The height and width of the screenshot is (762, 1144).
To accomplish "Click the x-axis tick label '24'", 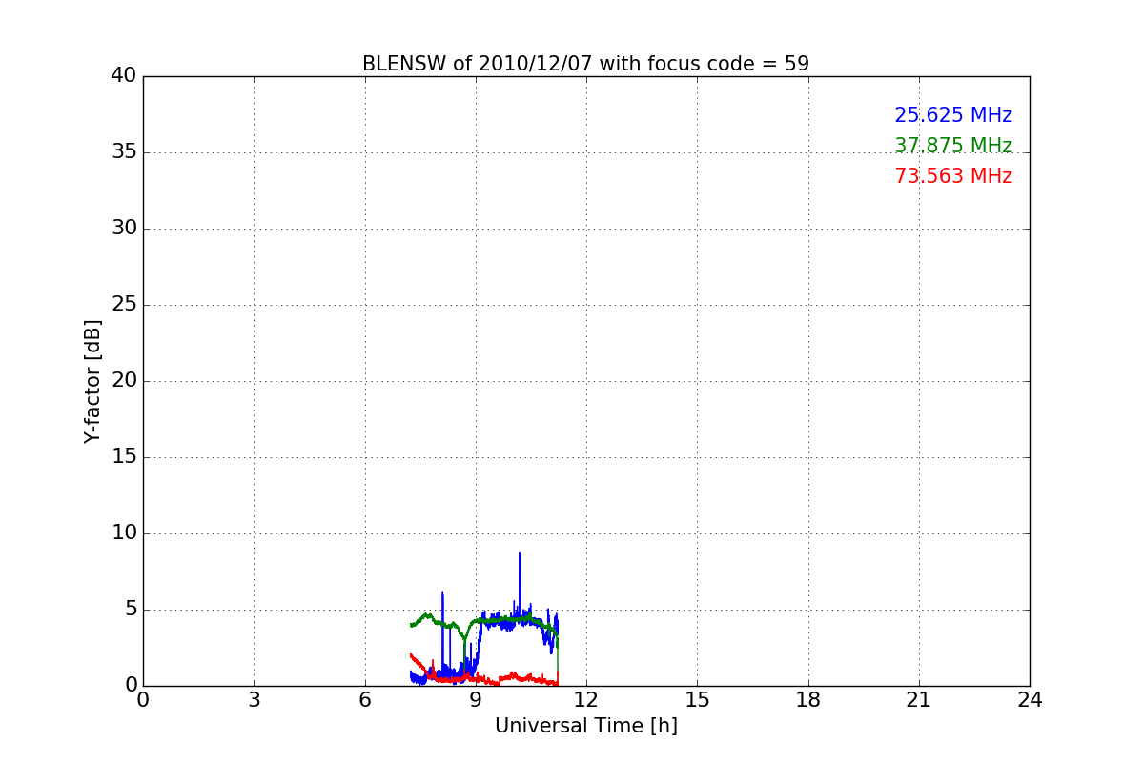I will tap(1030, 700).
